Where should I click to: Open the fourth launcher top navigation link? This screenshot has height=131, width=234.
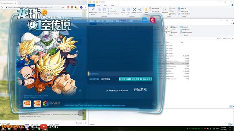[120, 21]
